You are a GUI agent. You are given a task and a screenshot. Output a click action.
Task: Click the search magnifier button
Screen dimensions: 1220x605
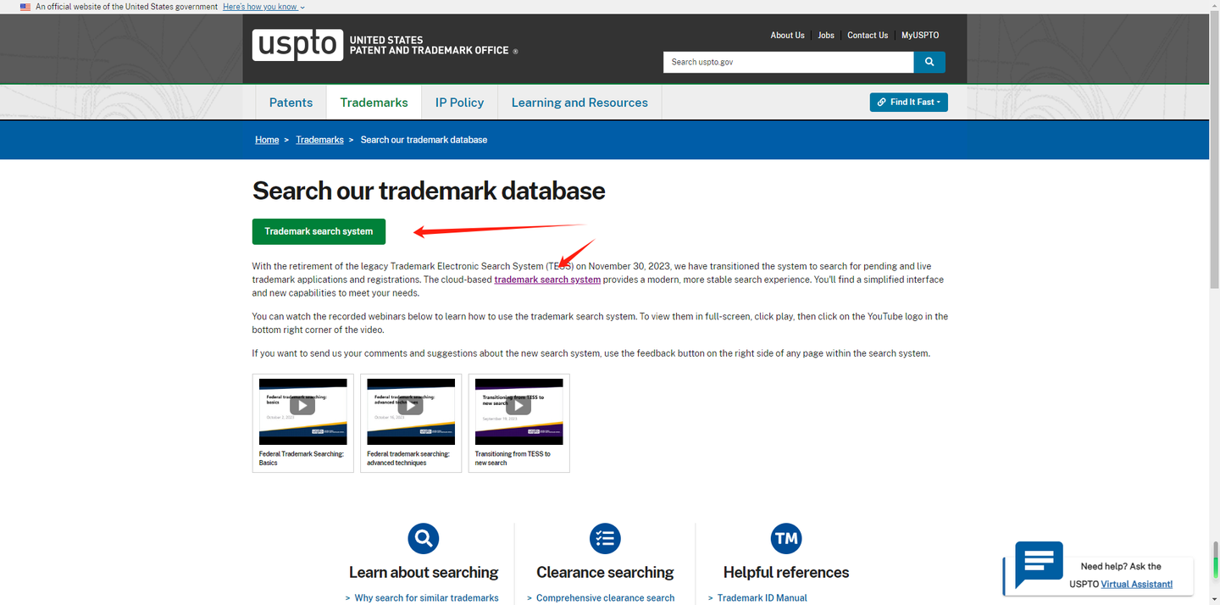[929, 62]
